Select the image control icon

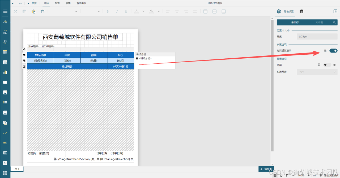tap(5, 92)
